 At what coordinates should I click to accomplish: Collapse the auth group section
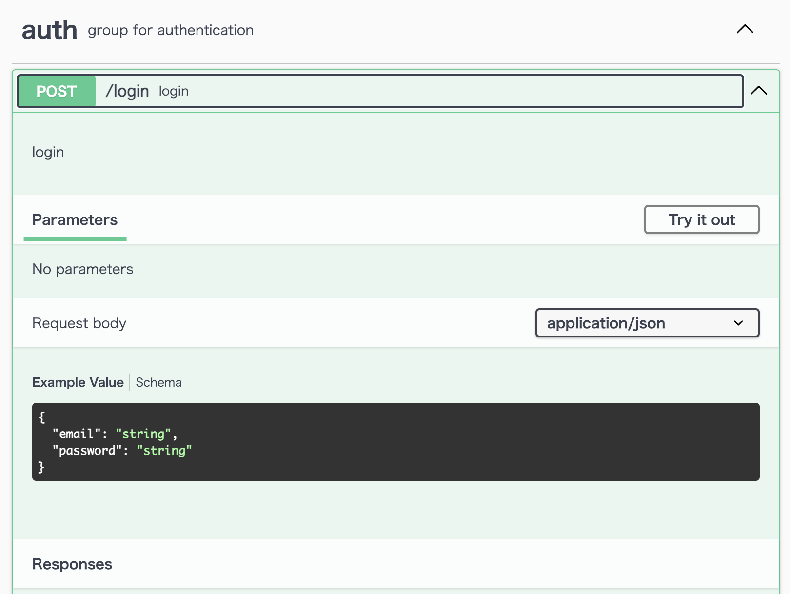pyautogui.click(x=744, y=29)
